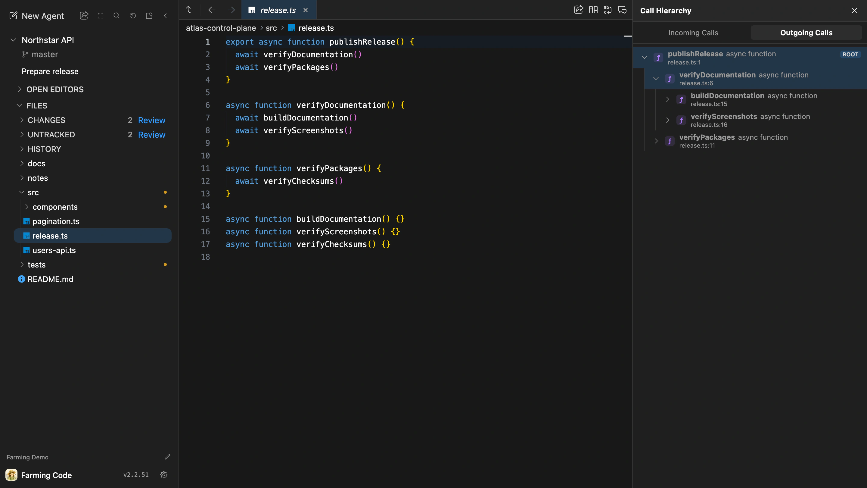Select the release.ts editor tab
Viewport: 867px width, 488px height.
click(278, 10)
